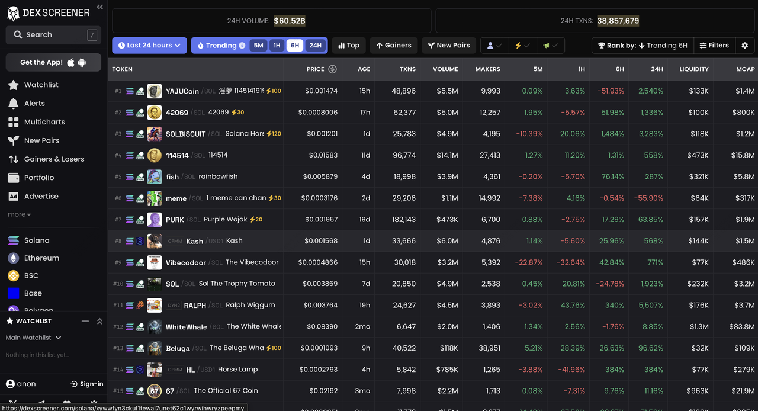Click the Portfolio wallet icon
The height and width of the screenshot is (411, 758).
pyautogui.click(x=13, y=178)
